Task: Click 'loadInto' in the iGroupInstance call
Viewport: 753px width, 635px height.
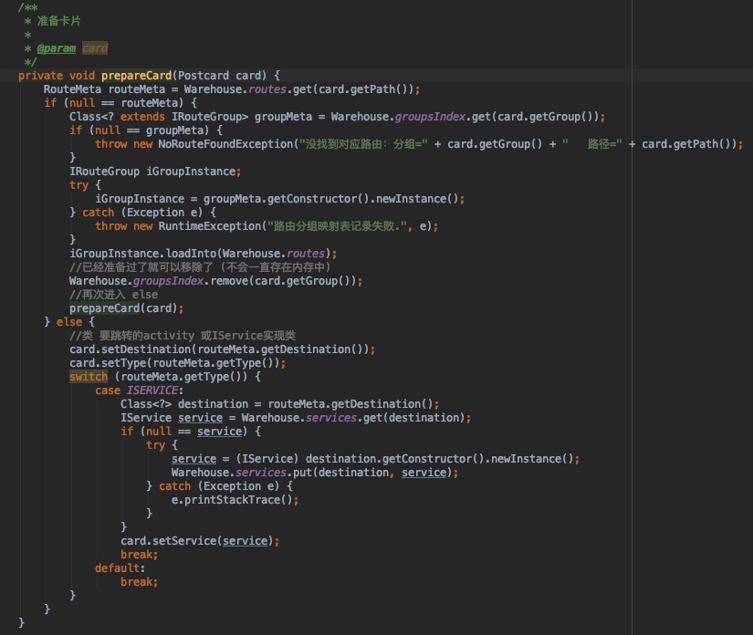Action: coord(191,254)
